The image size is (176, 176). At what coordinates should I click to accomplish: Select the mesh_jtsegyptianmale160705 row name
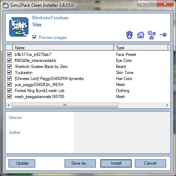tap(39, 97)
